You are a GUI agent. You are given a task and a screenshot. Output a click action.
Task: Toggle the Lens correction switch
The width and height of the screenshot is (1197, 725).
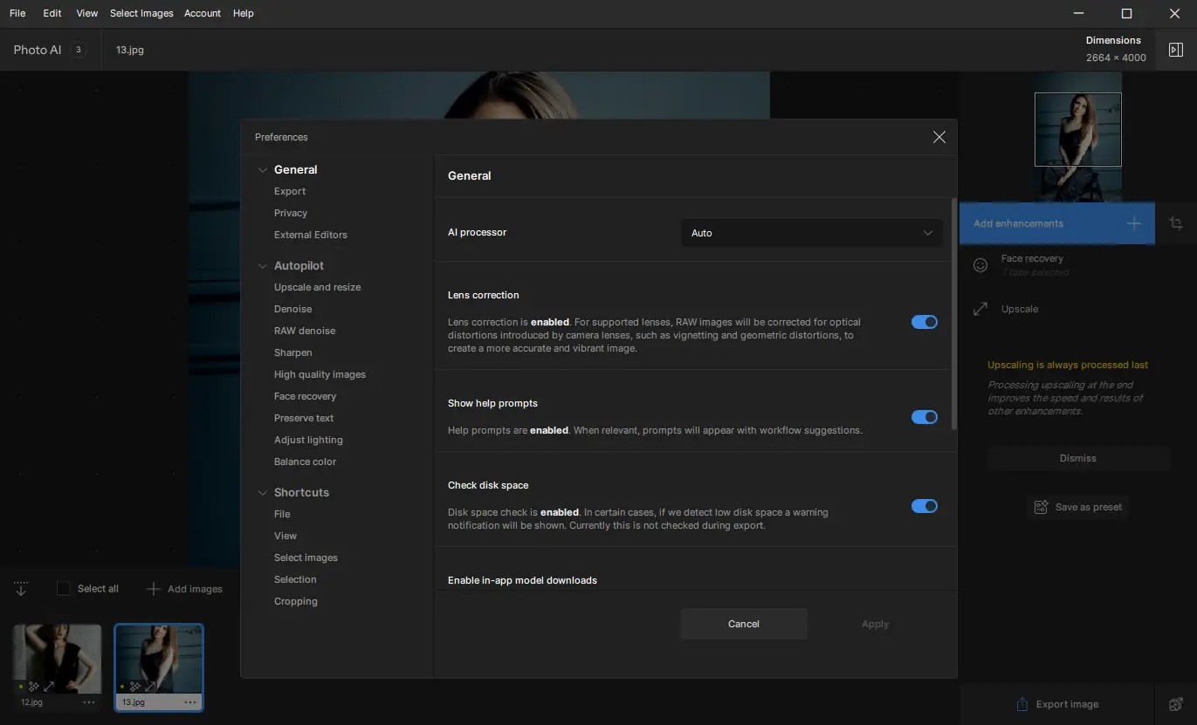tap(925, 322)
